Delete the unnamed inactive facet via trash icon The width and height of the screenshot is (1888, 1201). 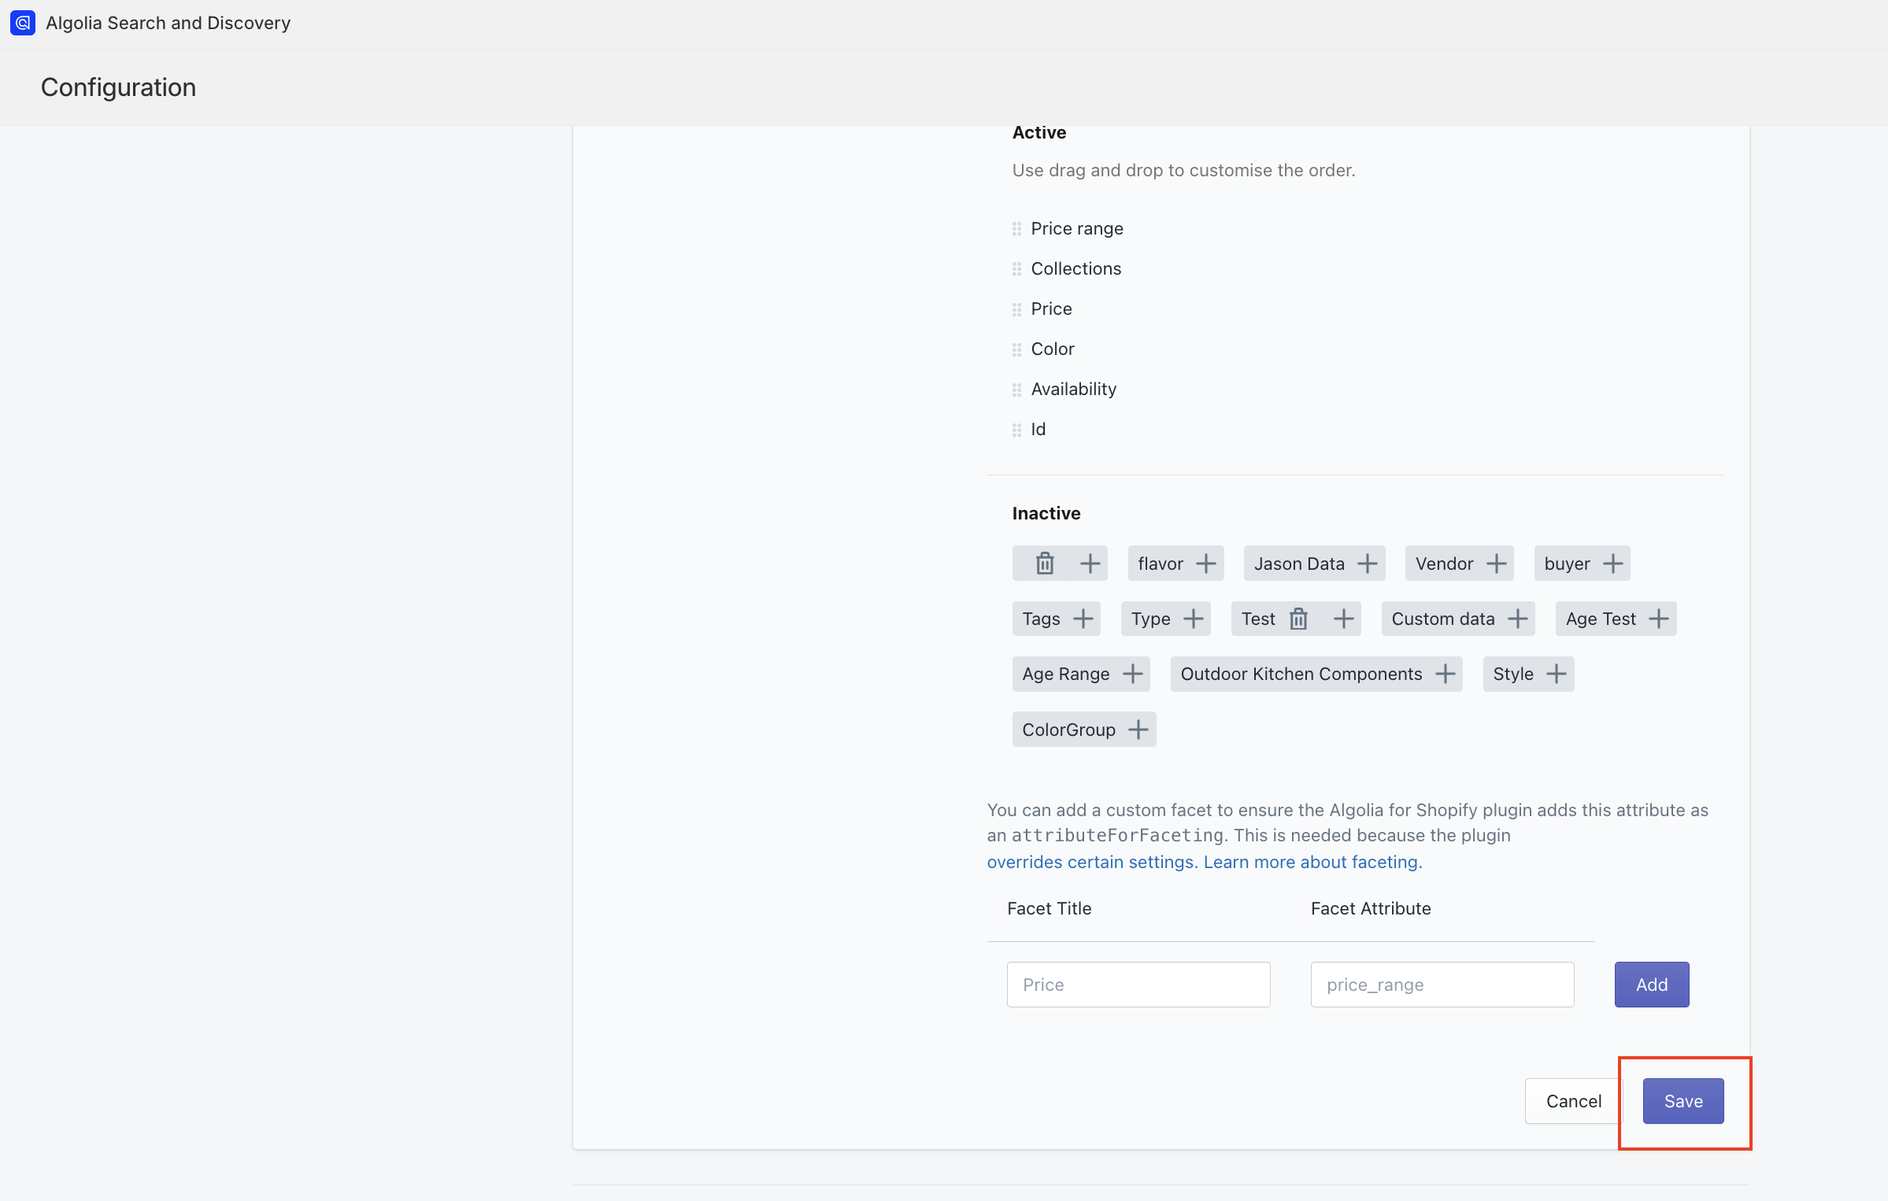pyautogui.click(x=1045, y=564)
